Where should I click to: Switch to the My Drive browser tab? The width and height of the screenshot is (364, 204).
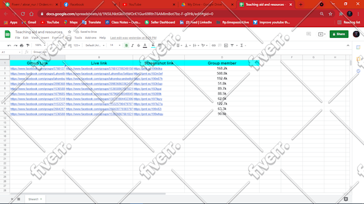207,4
